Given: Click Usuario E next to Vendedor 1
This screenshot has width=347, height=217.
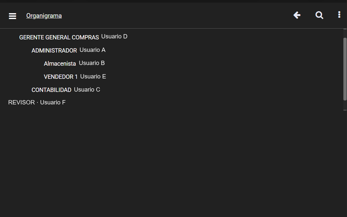Looking at the screenshot, I should point(93,76).
